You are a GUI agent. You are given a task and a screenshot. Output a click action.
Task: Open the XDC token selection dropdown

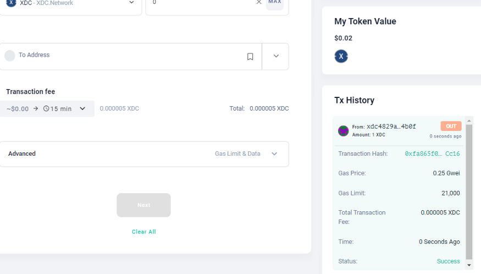(x=131, y=3)
